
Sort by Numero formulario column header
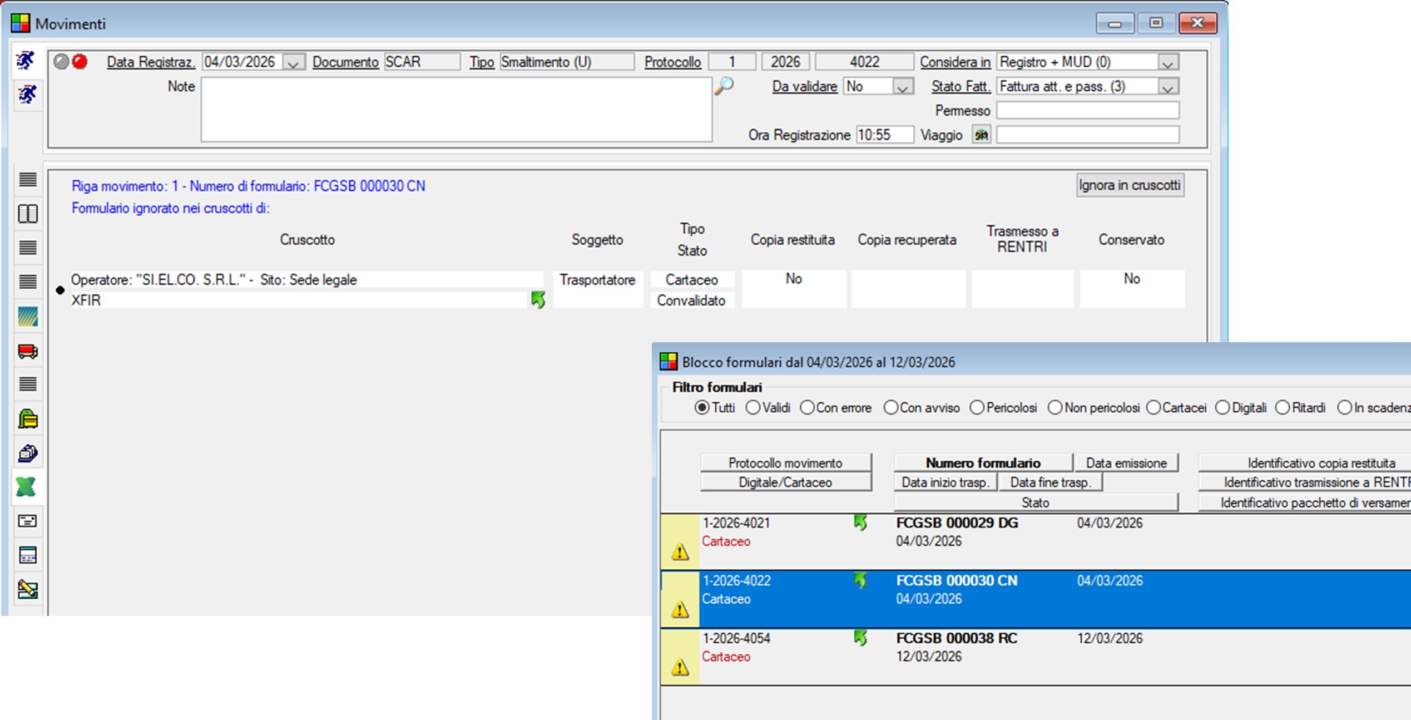tap(983, 463)
